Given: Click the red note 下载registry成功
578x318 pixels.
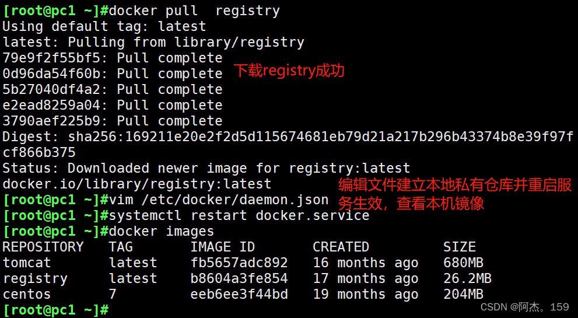Looking at the screenshot, I should (289, 71).
